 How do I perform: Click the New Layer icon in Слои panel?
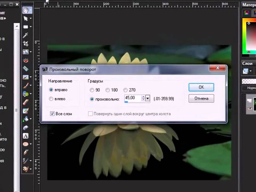pos(245,71)
